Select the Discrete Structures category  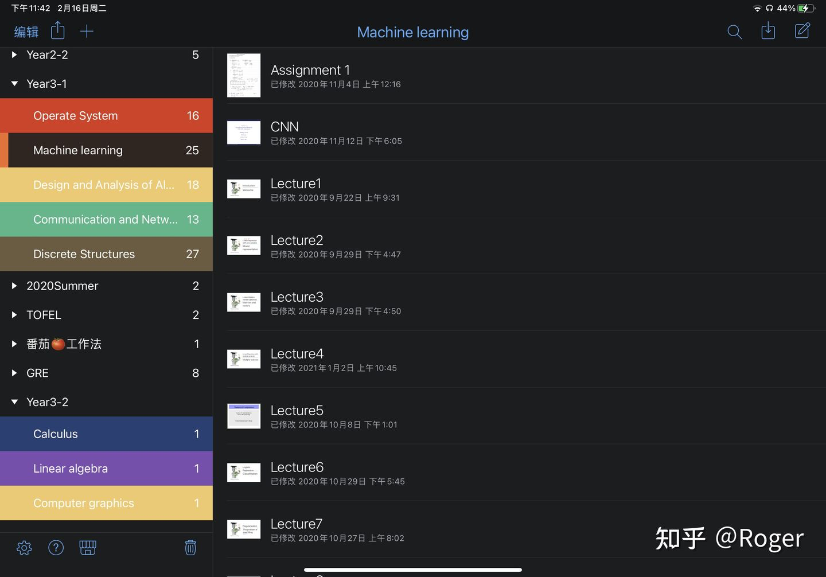coord(106,254)
